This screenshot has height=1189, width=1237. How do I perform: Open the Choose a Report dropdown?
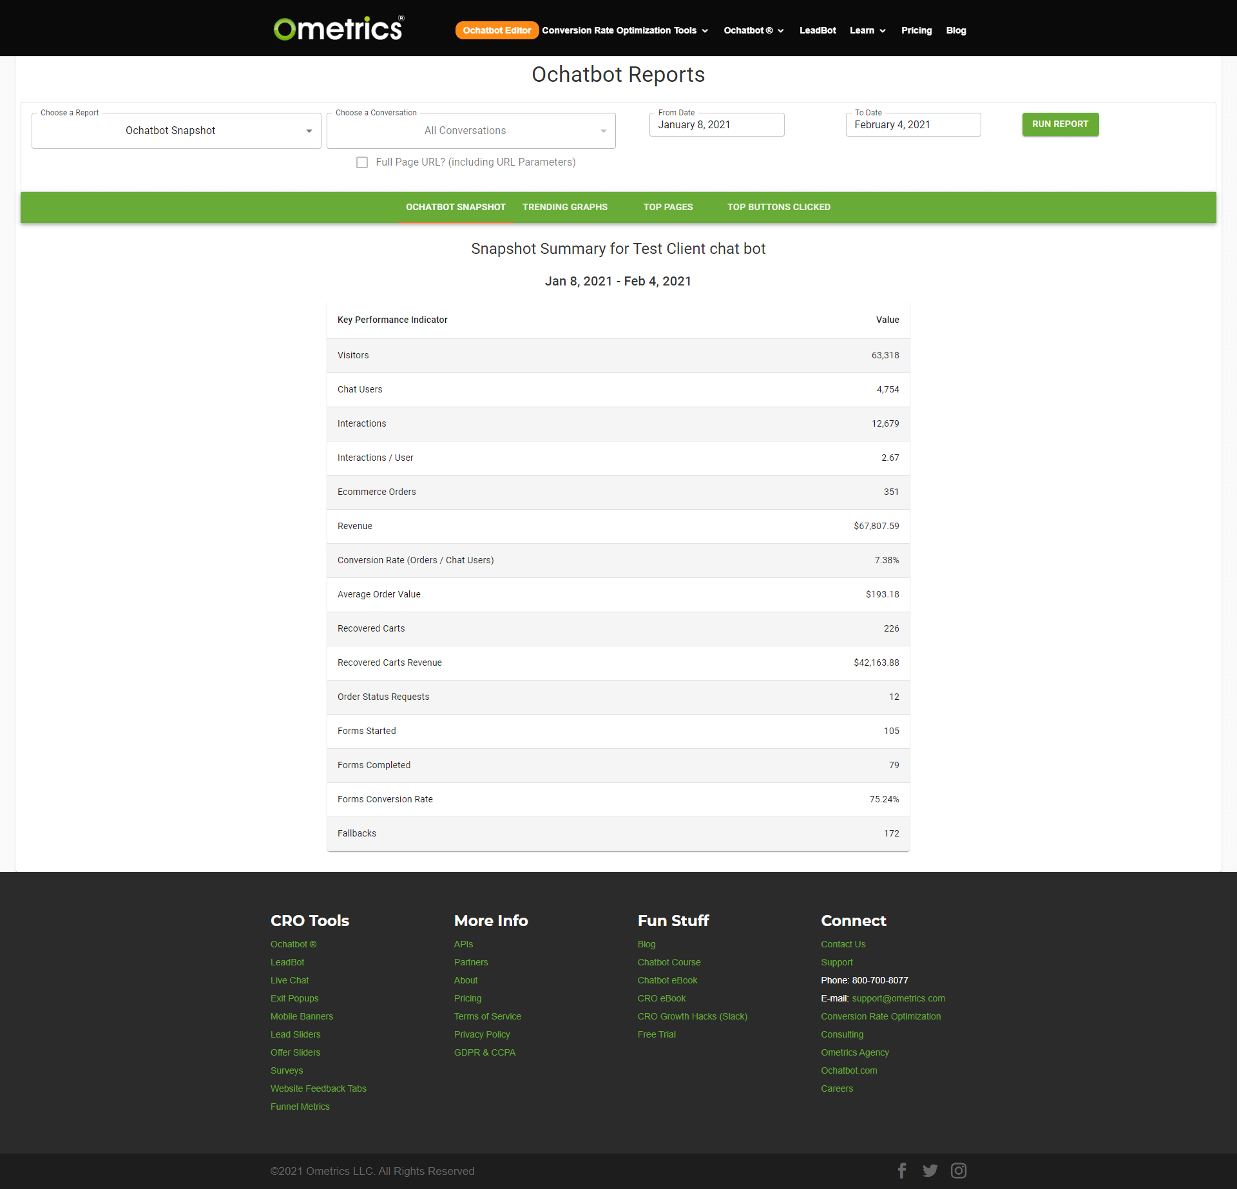coord(177,131)
